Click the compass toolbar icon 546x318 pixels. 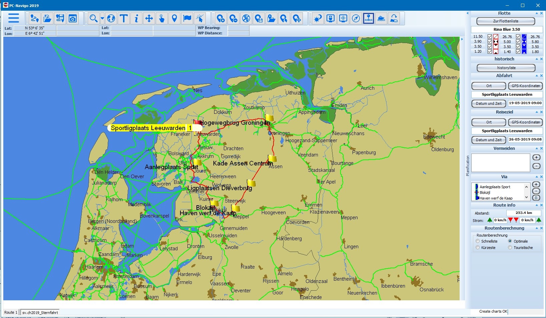[356, 18]
